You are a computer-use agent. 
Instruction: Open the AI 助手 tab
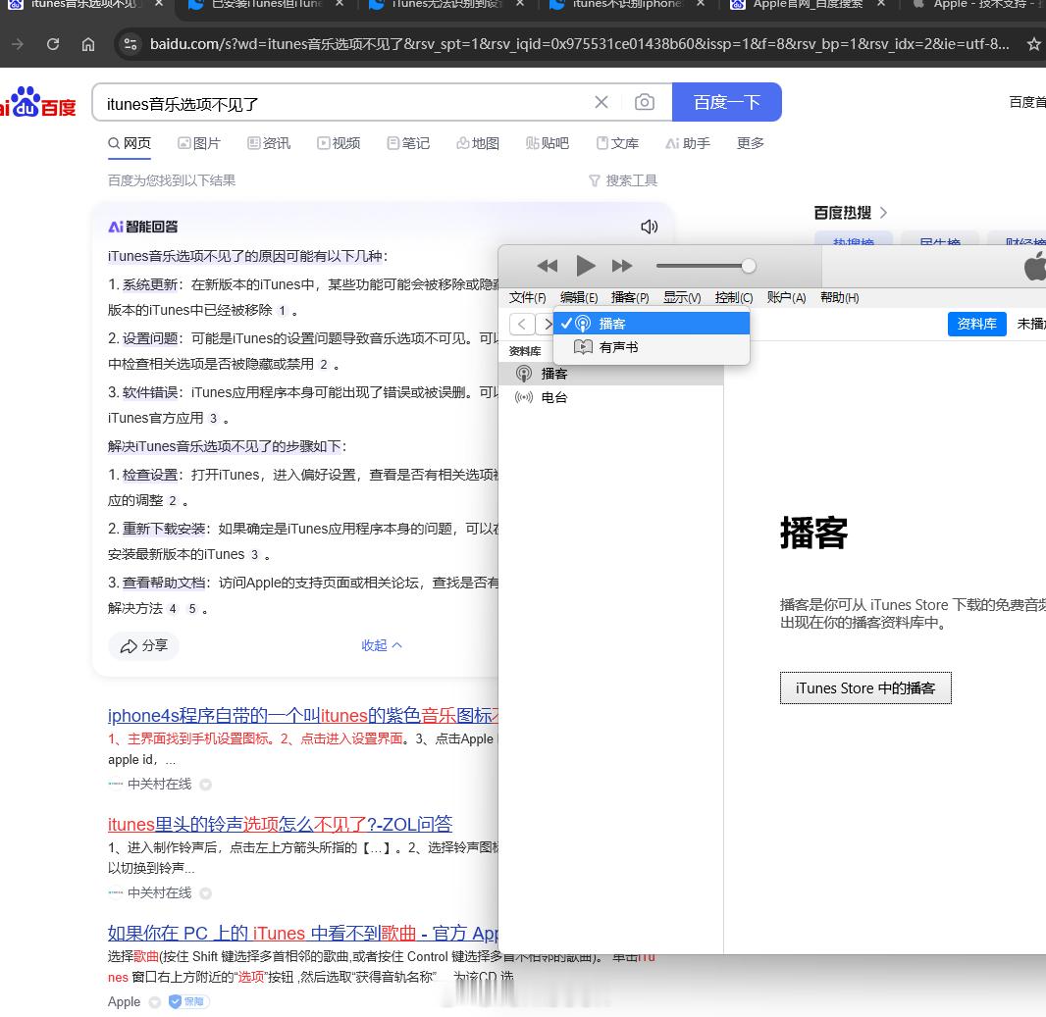tap(688, 143)
